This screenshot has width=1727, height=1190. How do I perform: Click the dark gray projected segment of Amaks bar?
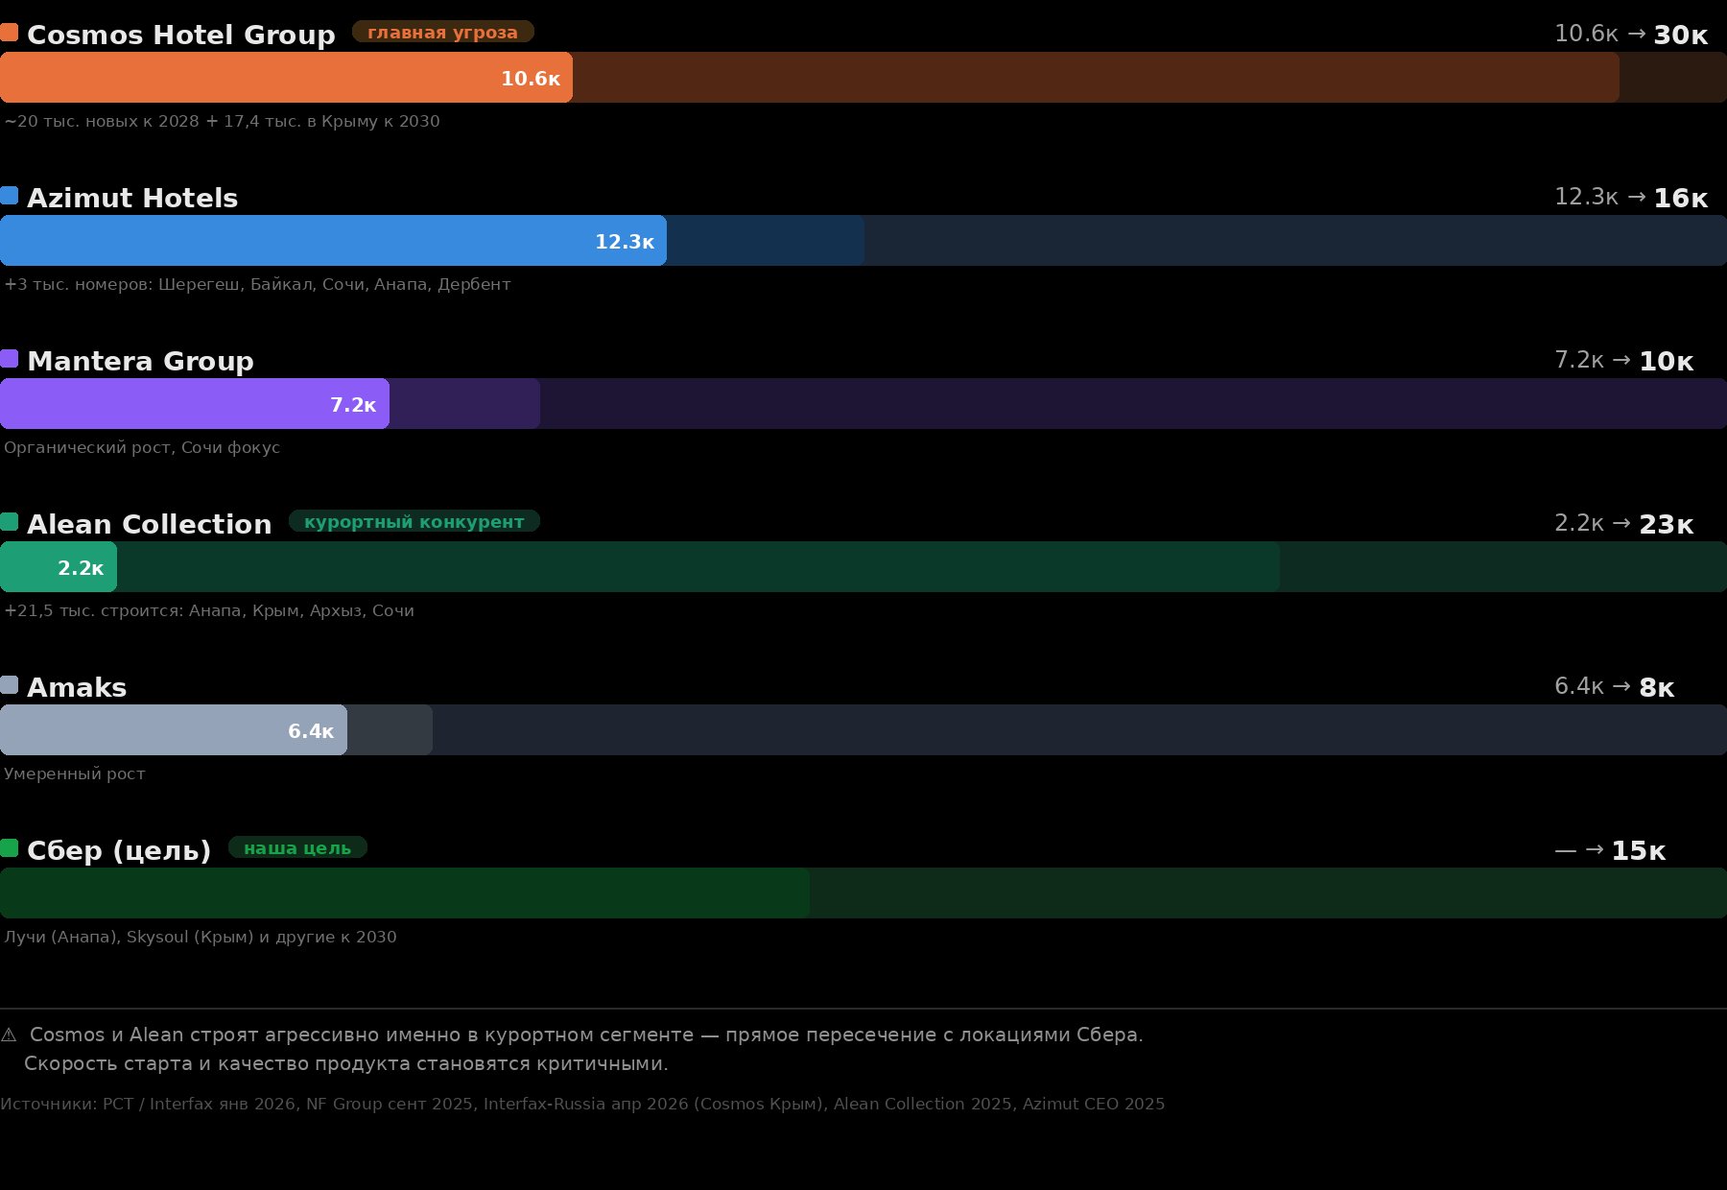pos(390,730)
